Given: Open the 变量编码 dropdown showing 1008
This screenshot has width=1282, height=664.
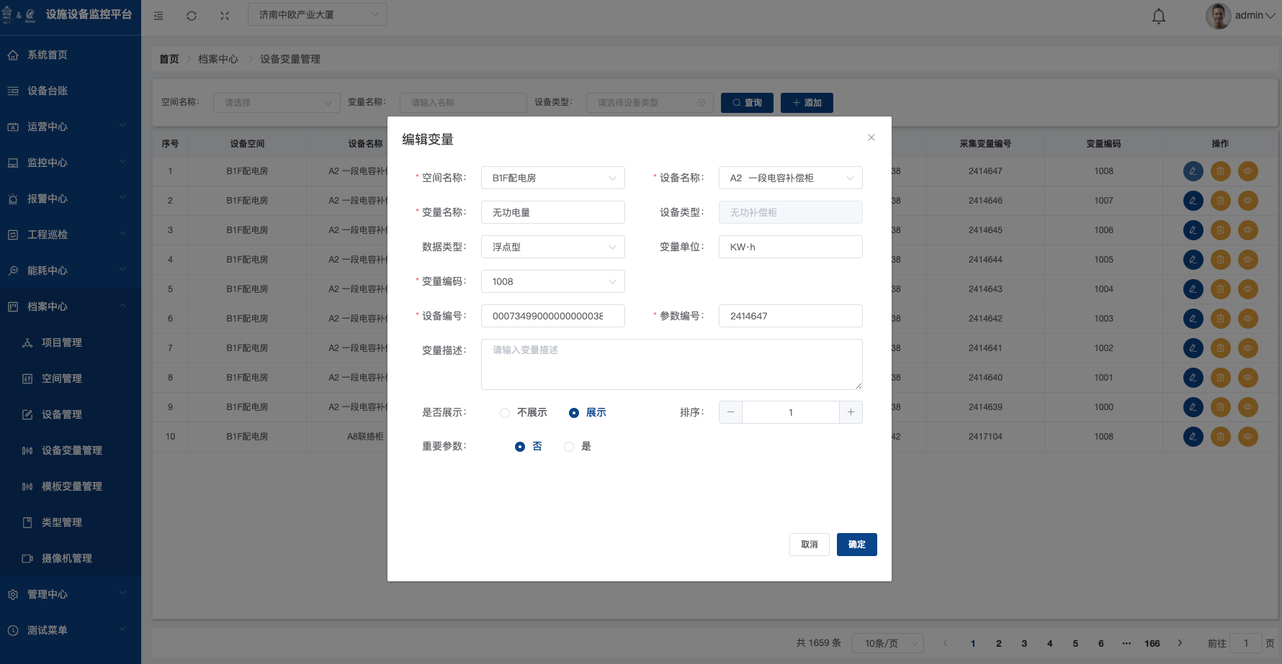Looking at the screenshot, I should pyautogui.click(x=552, y=281).
